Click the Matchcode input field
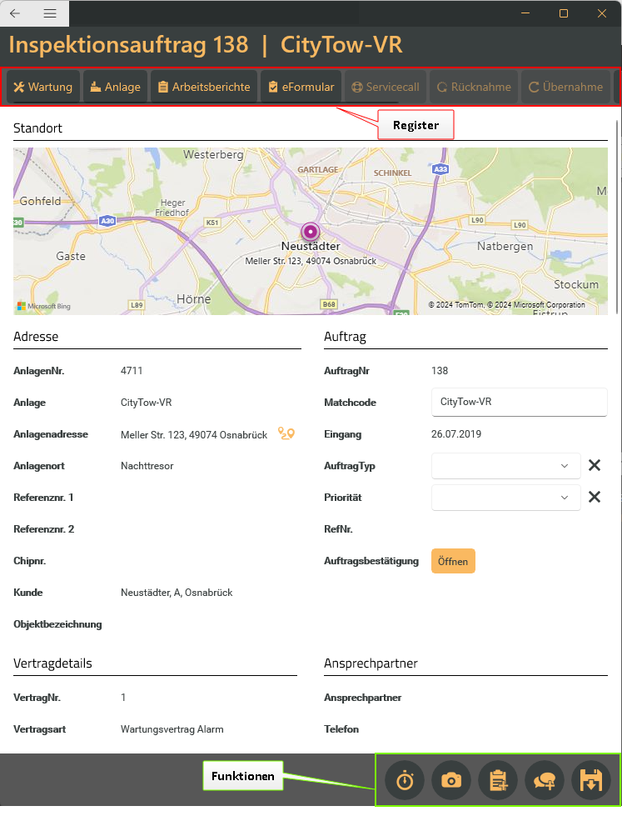622x816 pixels. (519, 402)
